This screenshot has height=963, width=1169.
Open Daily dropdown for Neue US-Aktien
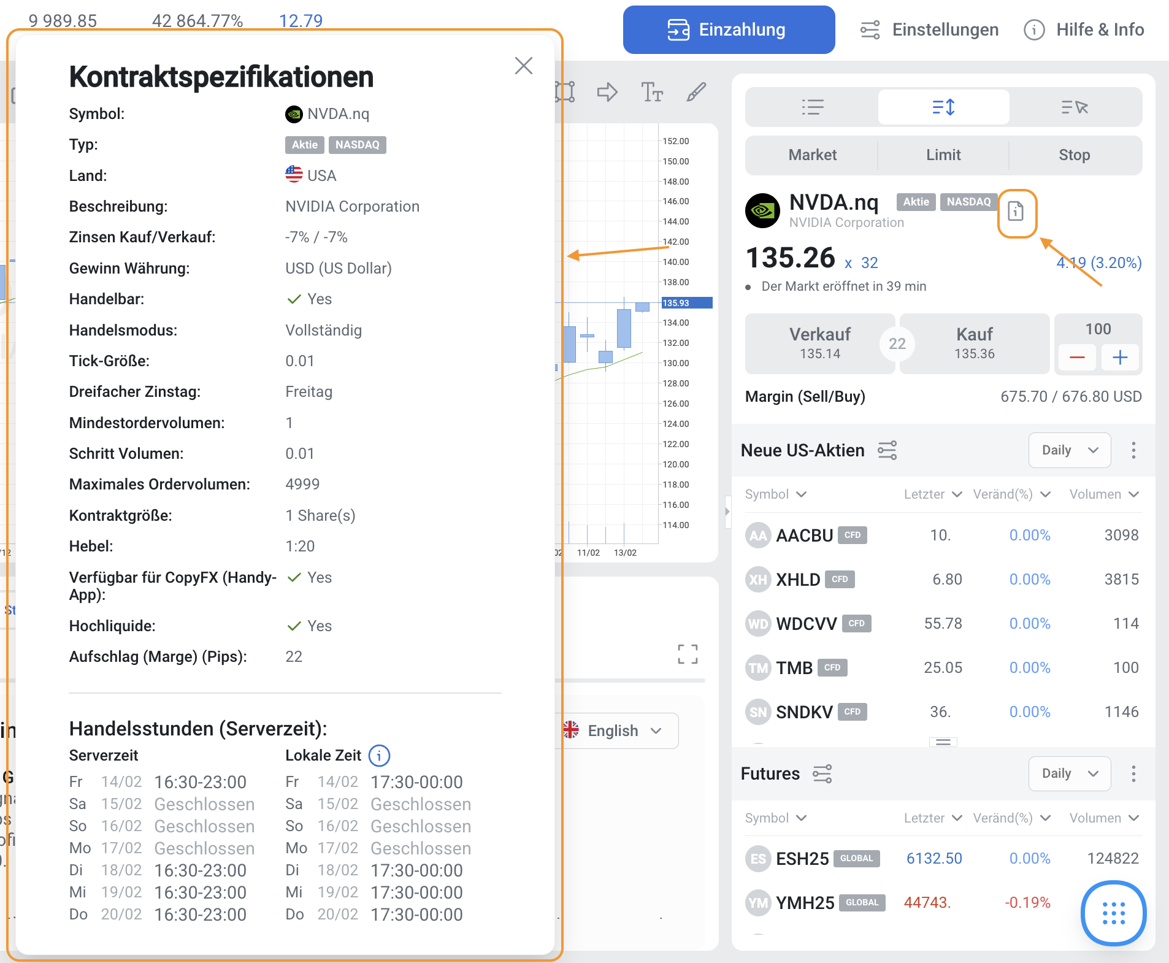click(1069, 450)
